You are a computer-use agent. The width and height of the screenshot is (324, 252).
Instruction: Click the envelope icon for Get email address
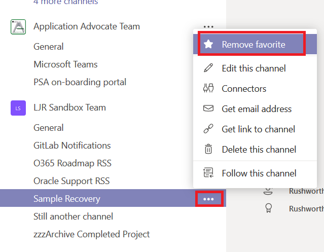(208, 109)
